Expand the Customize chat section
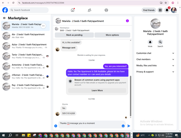The image size is (181, 138). (x=155, y=53)
